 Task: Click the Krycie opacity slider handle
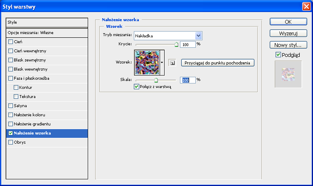[176, 43]
